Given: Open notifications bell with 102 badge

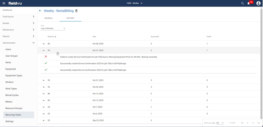Looking at the screenshot, I should click(249, 3).
